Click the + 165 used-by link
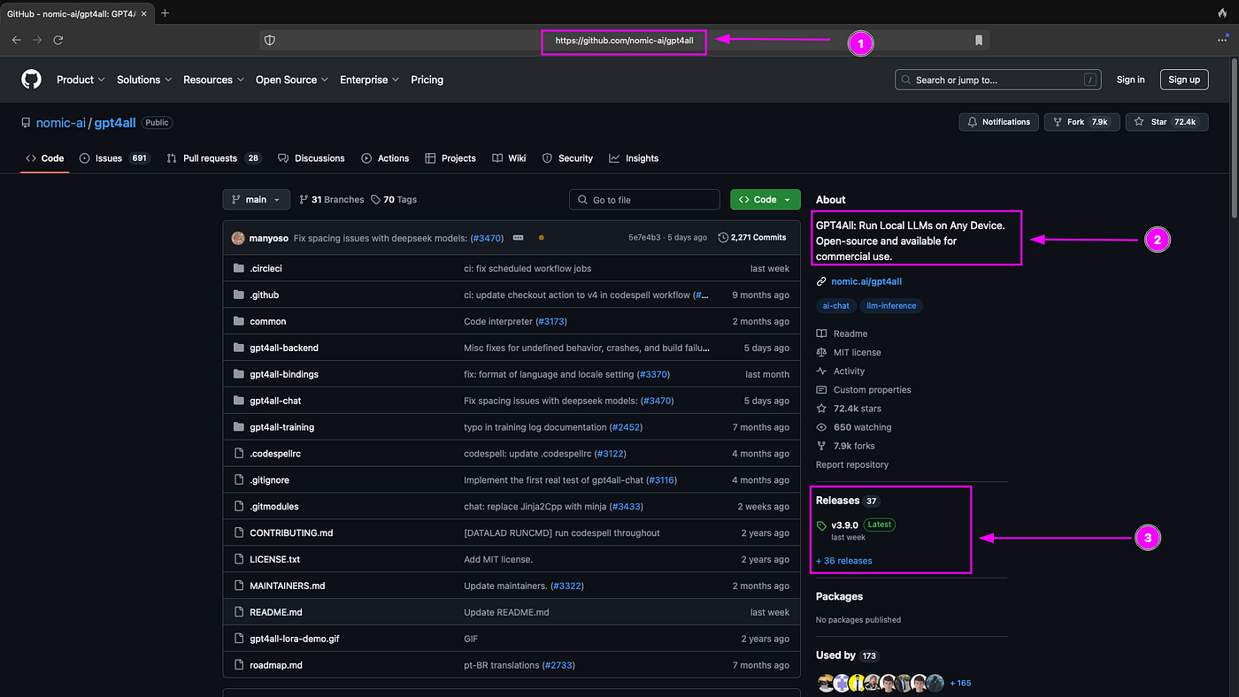 tap(960, 683)
